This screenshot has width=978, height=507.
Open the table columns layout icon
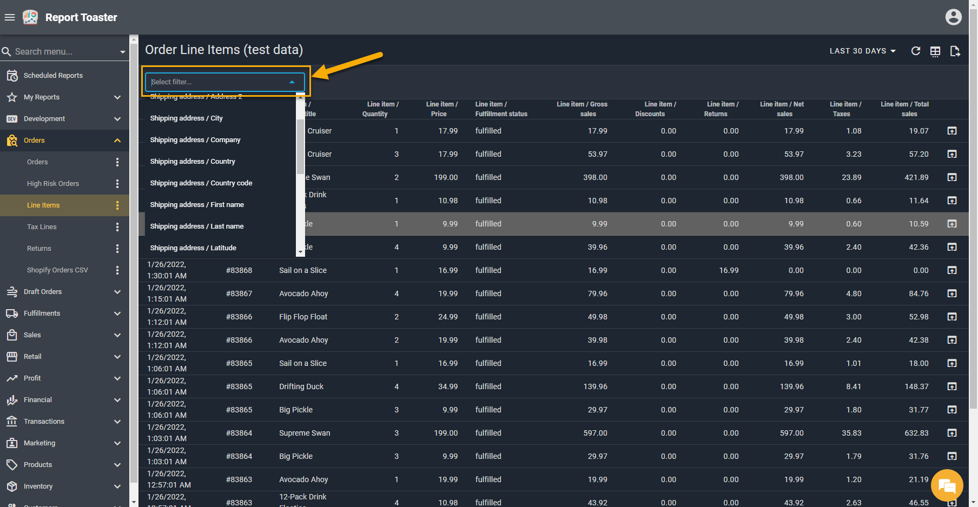coord(935,51)
